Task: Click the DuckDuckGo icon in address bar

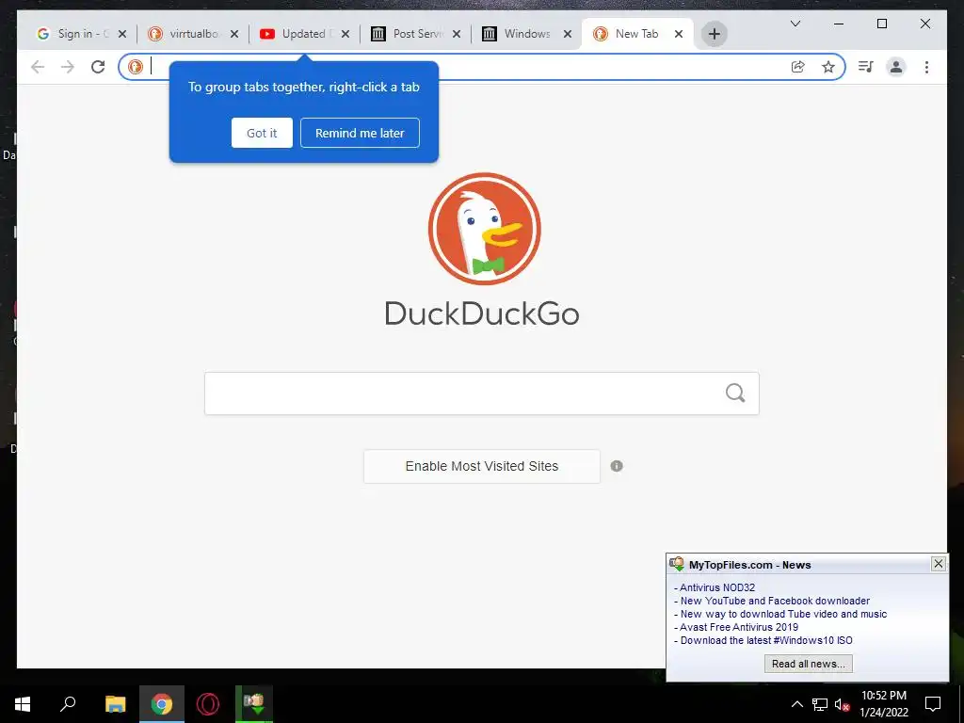Action: coord(136,67)
